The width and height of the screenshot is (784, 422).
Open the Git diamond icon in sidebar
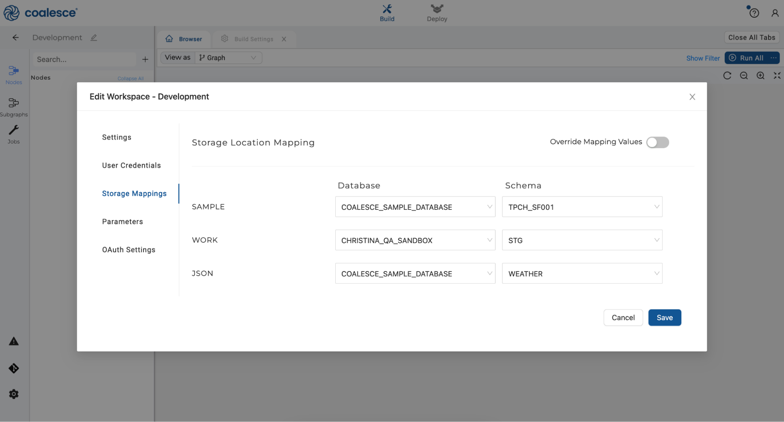coord(14,368)
